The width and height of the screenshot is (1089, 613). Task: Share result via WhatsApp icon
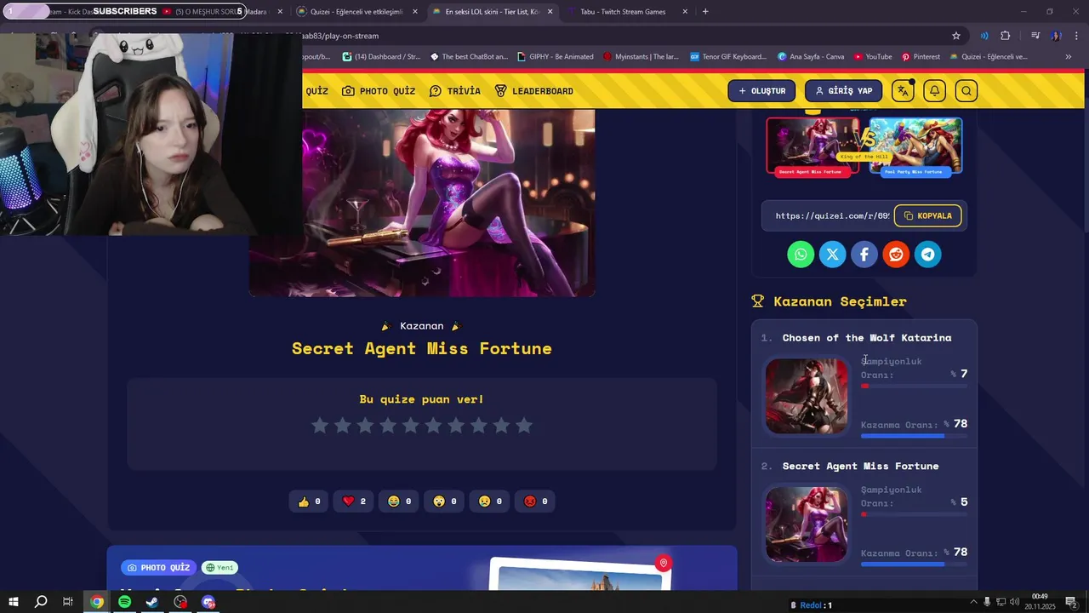[x=801, y=255]
